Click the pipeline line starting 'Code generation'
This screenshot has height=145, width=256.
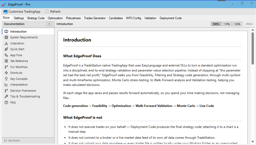138,106
